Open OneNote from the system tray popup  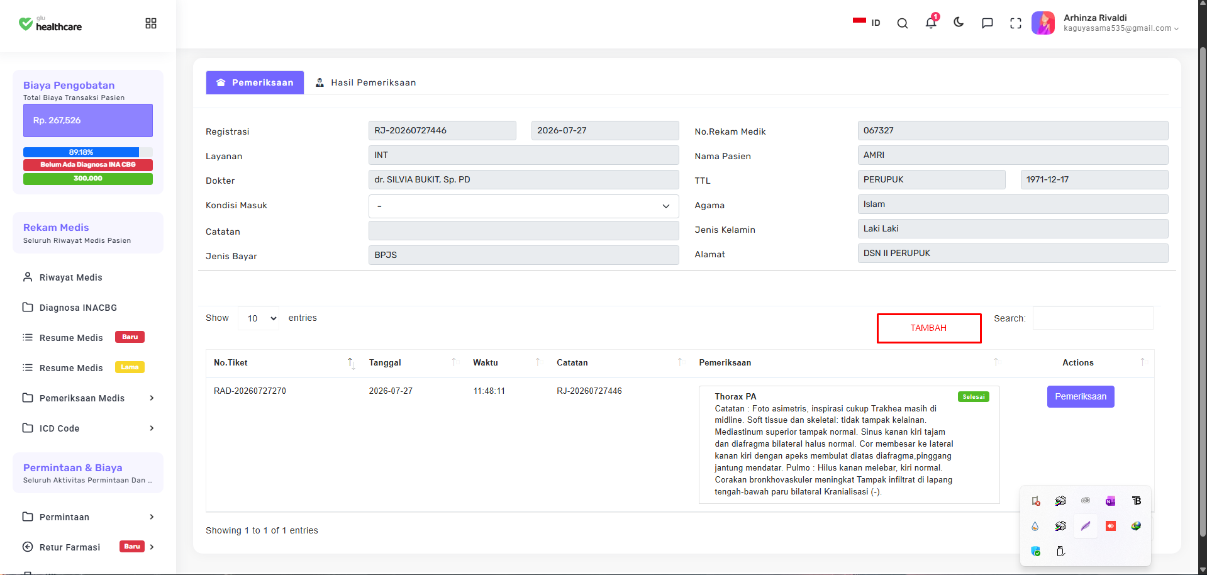point(1111,501)
